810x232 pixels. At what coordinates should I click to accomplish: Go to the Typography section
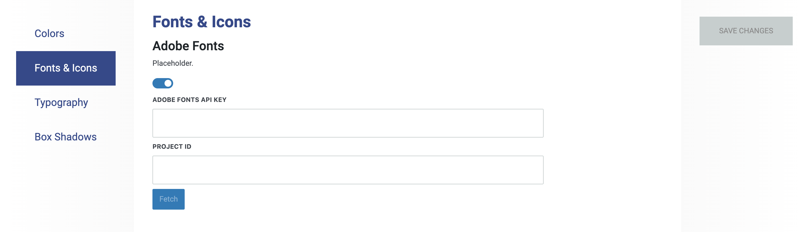(x=61, y=103)
